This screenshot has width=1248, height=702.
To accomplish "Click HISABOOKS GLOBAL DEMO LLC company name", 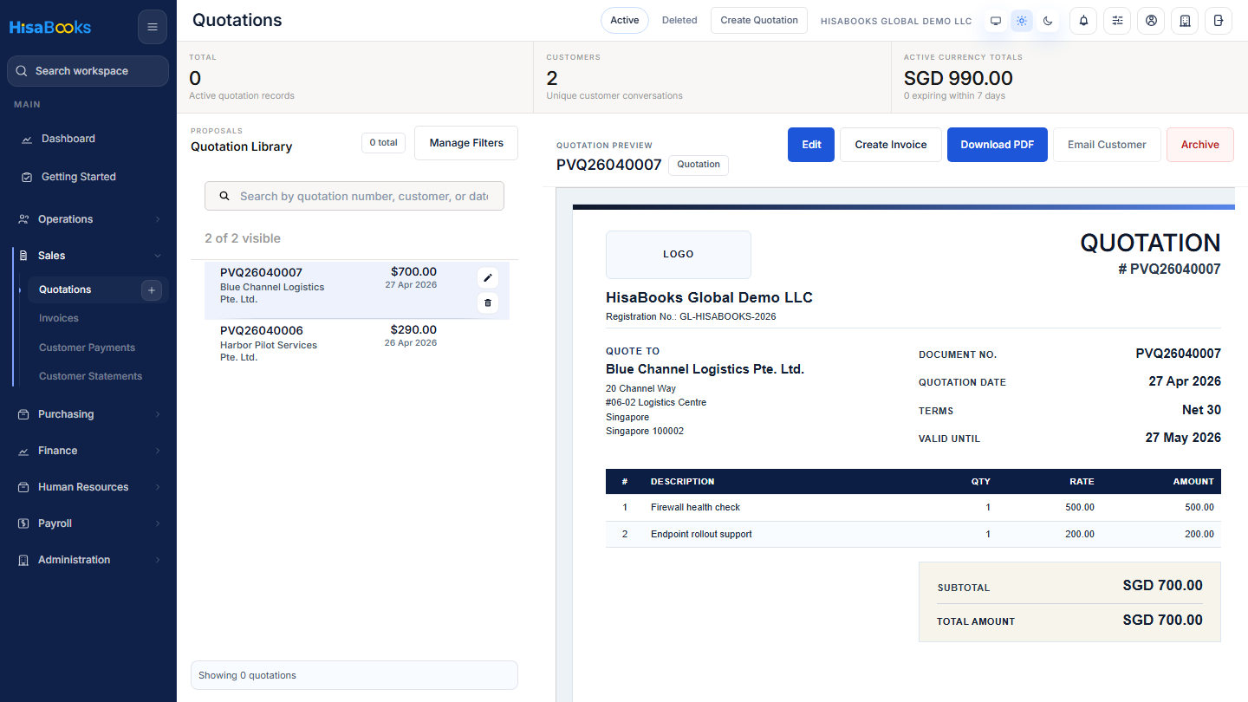I will click(896, 21).
